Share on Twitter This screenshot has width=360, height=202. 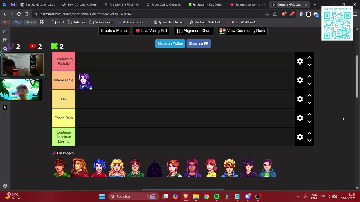pyautogui.click(x=170, y=43)
